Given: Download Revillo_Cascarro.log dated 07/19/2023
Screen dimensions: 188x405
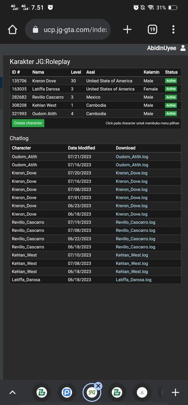Looking at the screenshot, I should click(x=136, y=222).
